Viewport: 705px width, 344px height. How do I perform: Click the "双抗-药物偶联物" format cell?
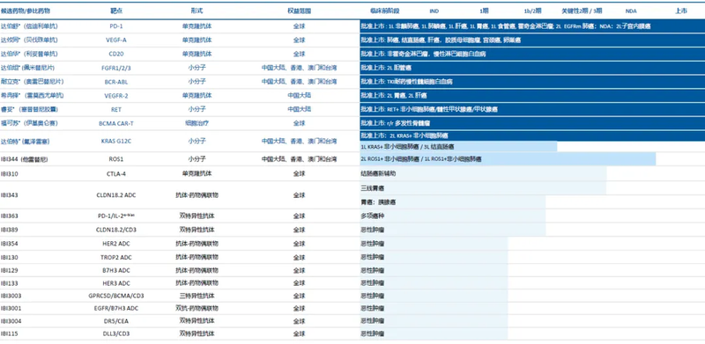pyautogui.click(x=197, y=309)
